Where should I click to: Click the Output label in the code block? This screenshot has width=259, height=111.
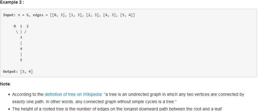[10, 71]
